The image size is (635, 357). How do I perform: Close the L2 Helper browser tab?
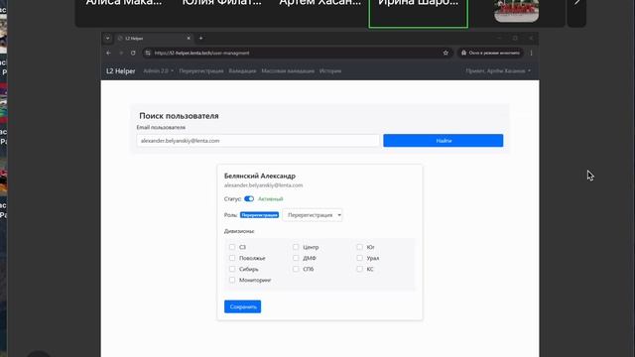click(x=189, y=38)
